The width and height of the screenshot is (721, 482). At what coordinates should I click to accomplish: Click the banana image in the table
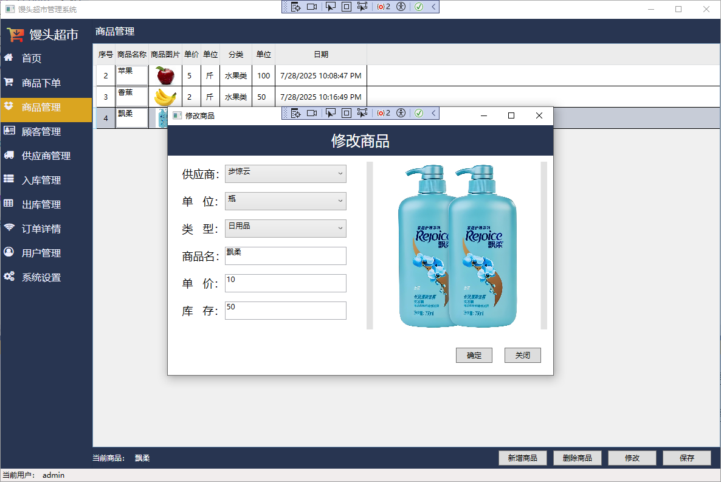click(165, 97)
